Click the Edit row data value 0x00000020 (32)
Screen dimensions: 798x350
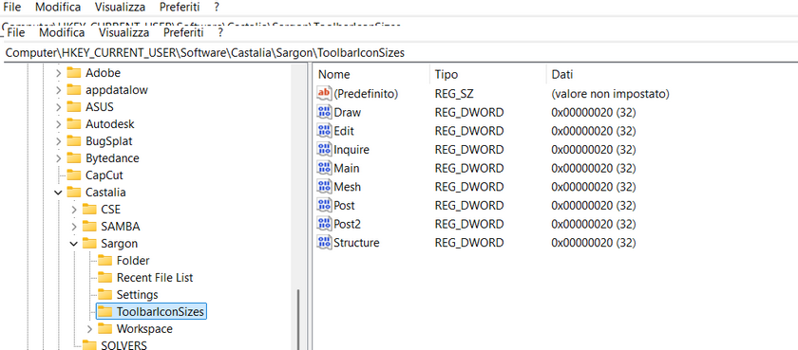pos(594,131)
